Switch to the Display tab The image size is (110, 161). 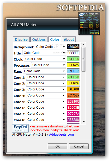pyautogui.click(x=21, y=39)
